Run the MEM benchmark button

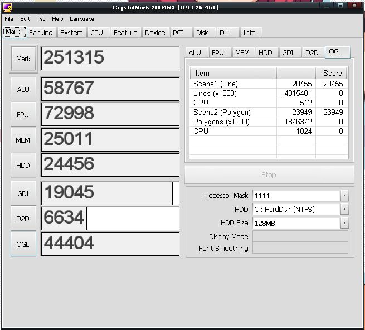coord(23,140)
